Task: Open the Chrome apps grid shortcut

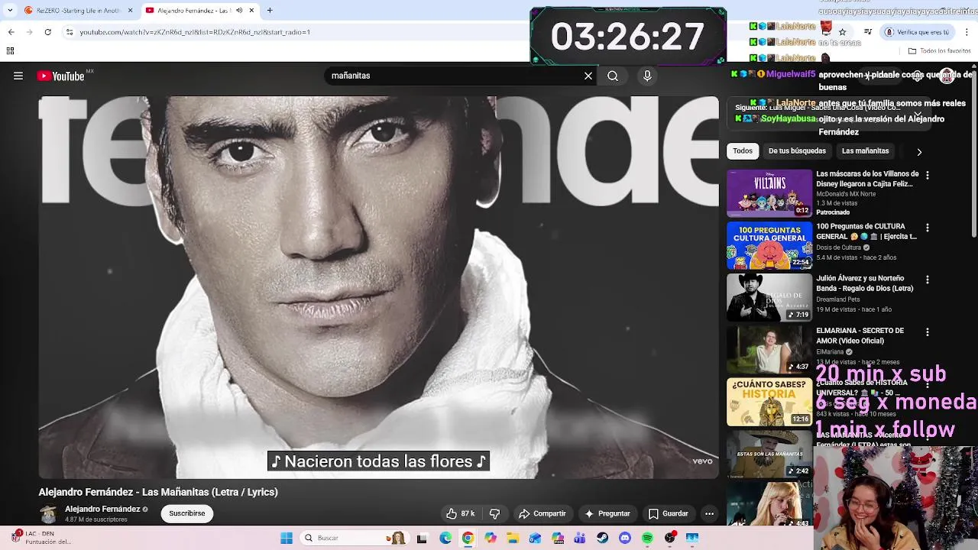Action: 10,51
